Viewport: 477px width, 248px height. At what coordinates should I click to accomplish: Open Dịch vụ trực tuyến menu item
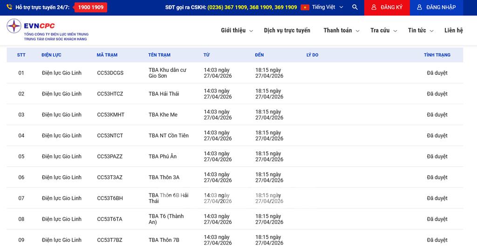point(287,30)
